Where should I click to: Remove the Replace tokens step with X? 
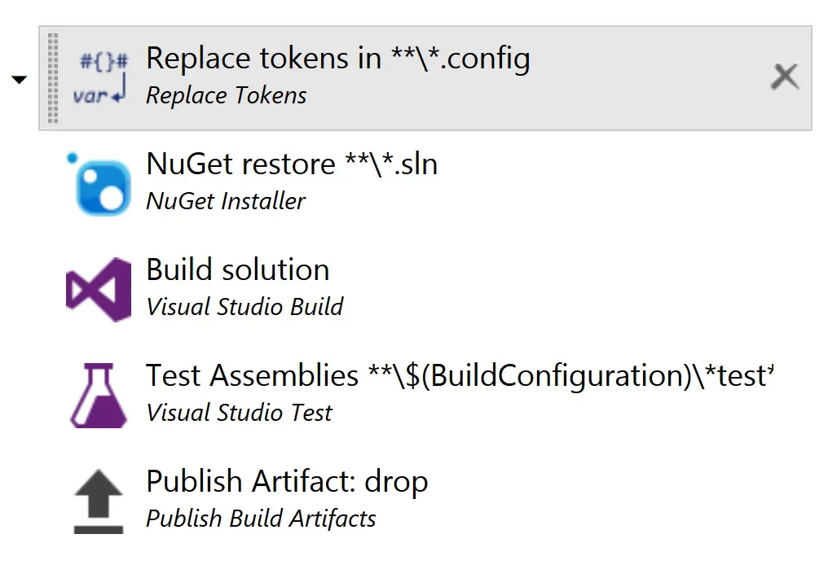tap(785, 77)
